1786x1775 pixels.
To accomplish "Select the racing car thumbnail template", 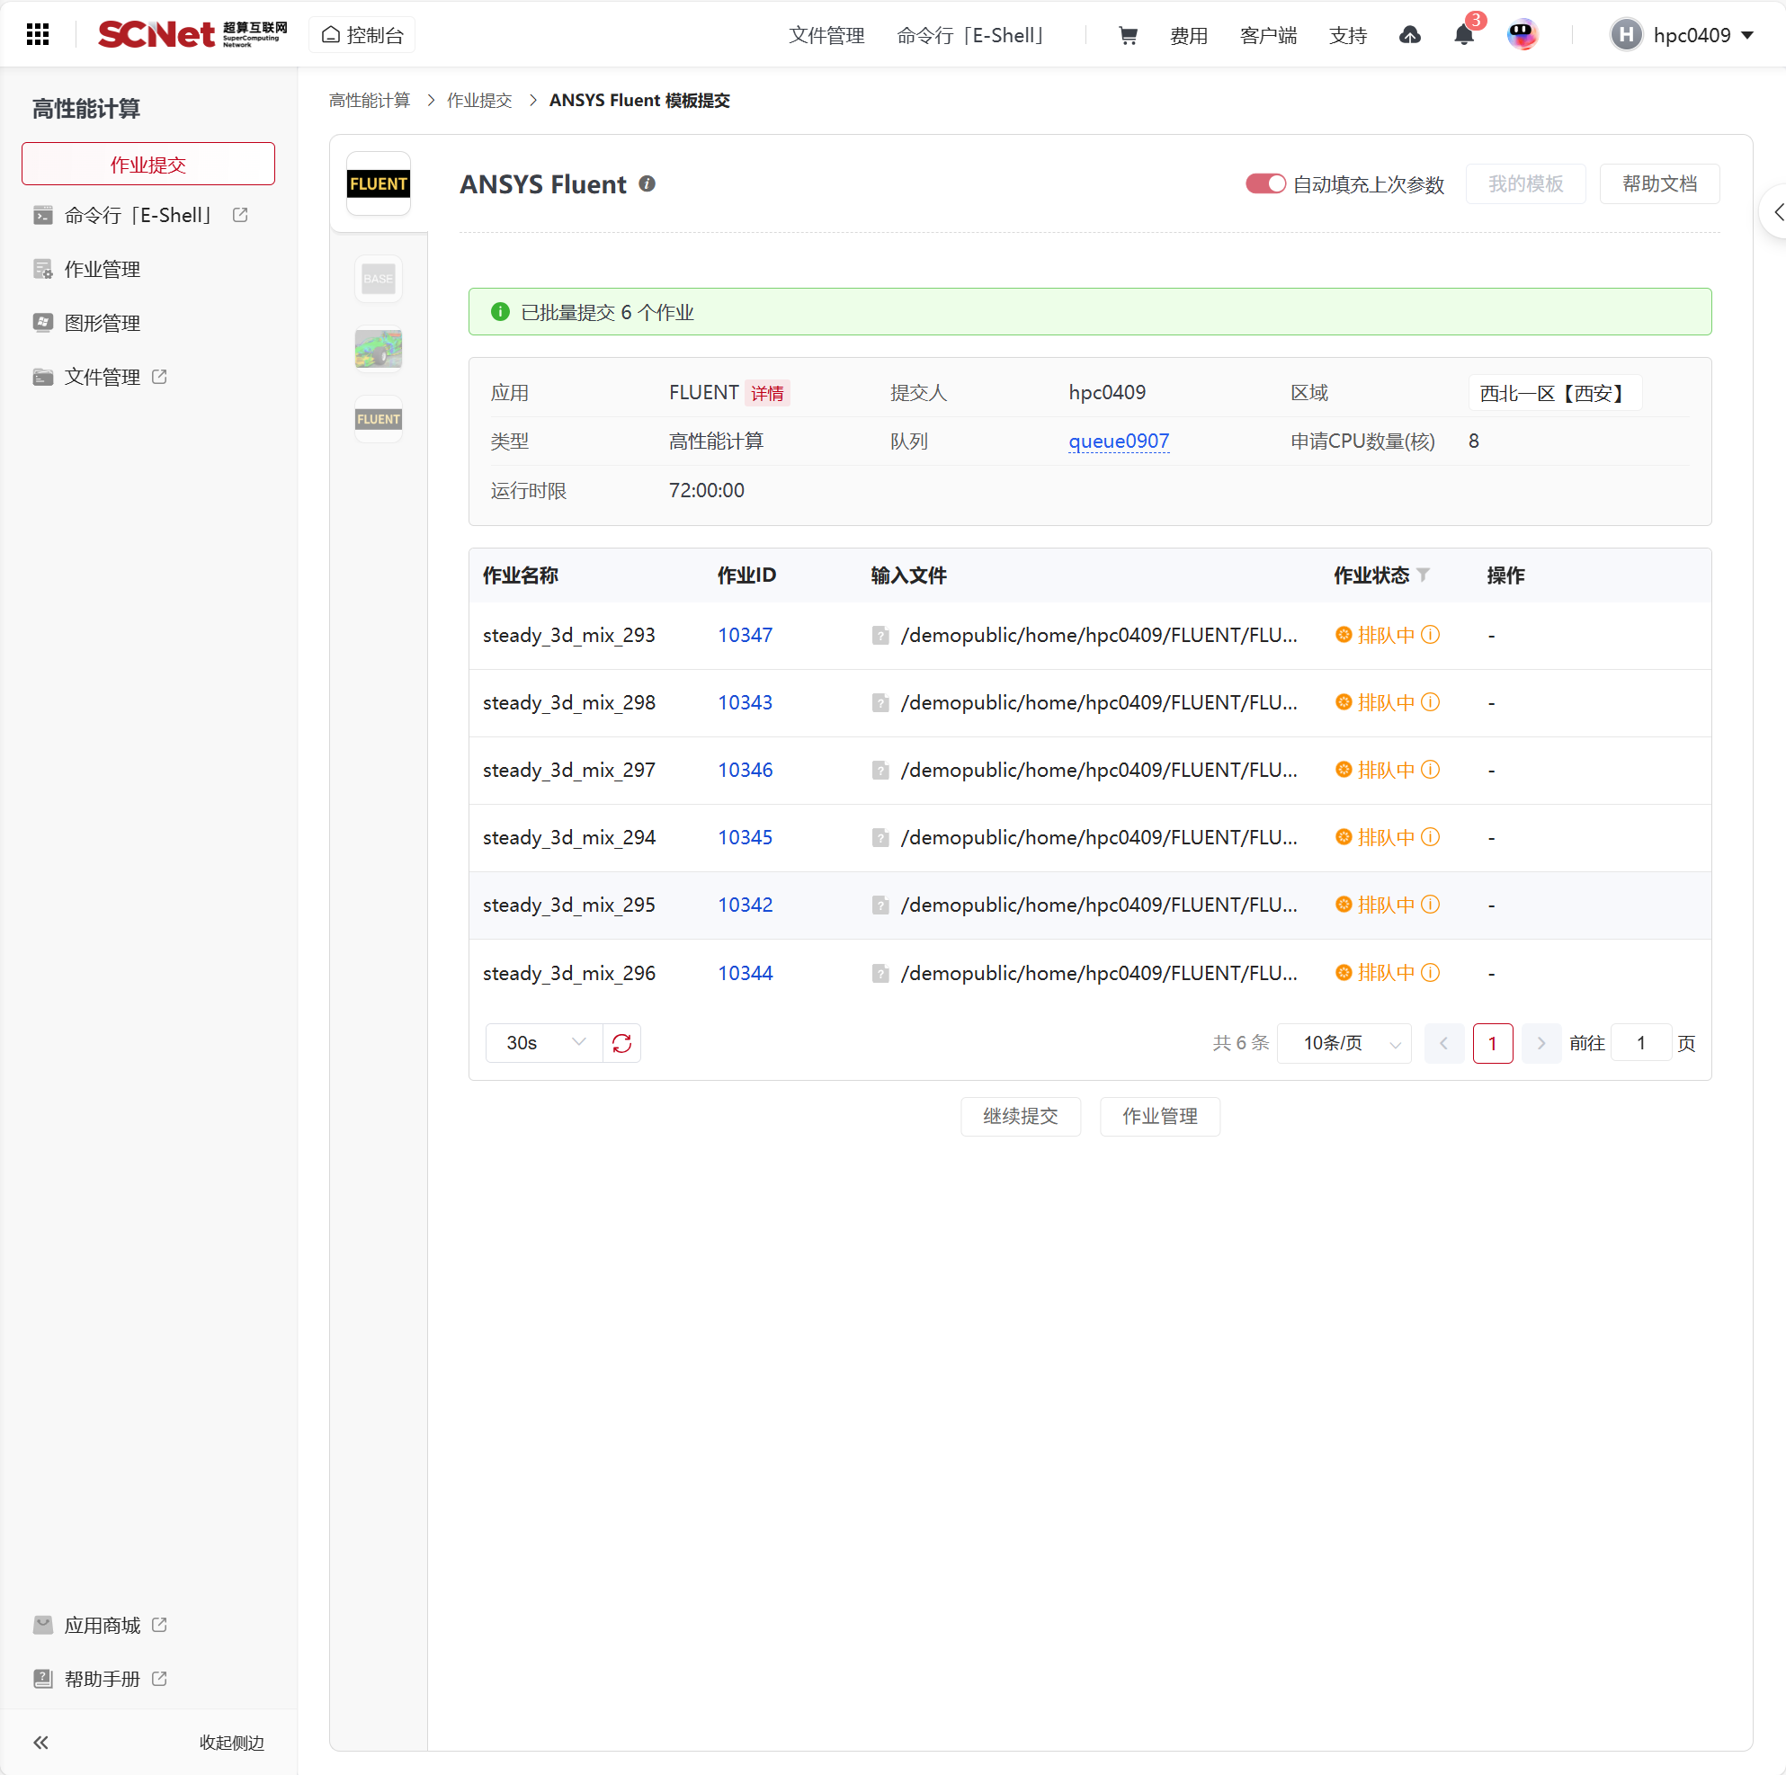I will [378, 349].
